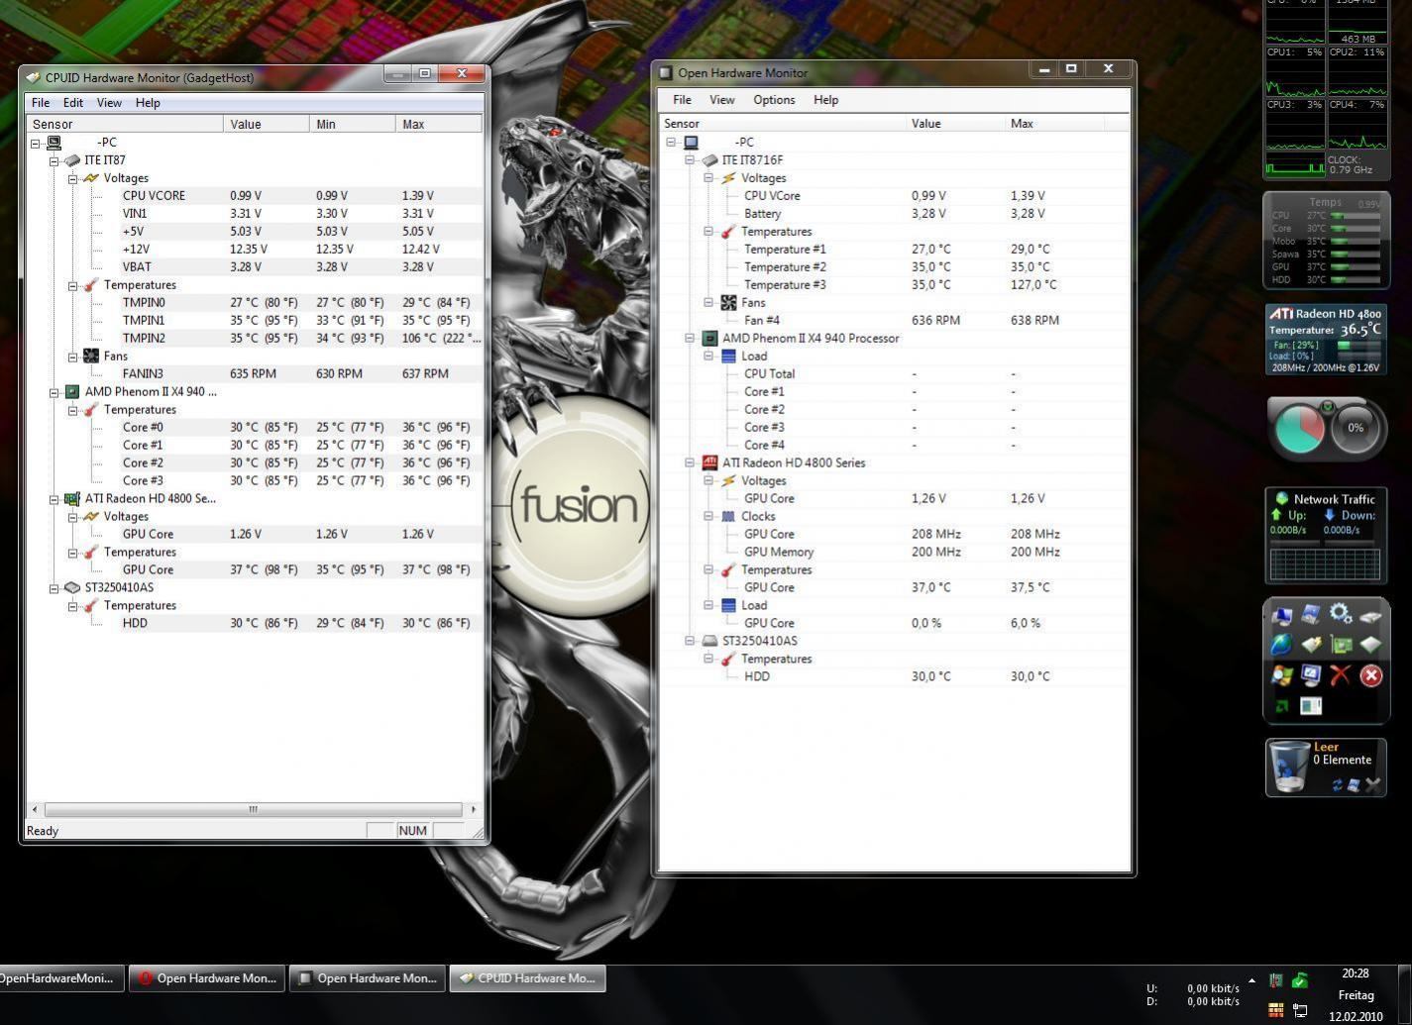Open View menu in CPUID Hardware Monitor
1412x1025 pixels.
coord(109,103)
